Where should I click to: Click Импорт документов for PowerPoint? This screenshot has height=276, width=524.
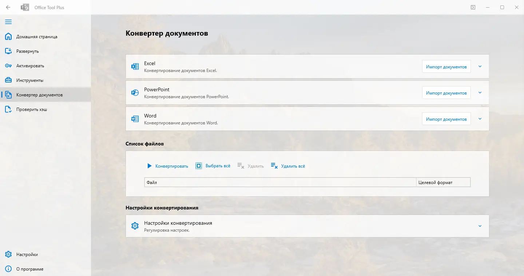point(446,93)
